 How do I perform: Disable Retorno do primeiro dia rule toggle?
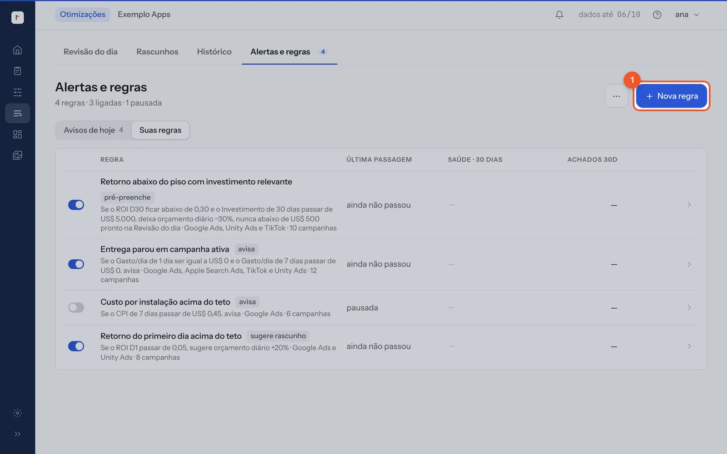click(x=76, y=346)
